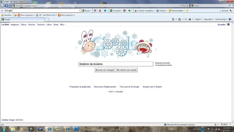
Task: Click the search box containing Solsticio de invierno
Action: coord(116,64)
